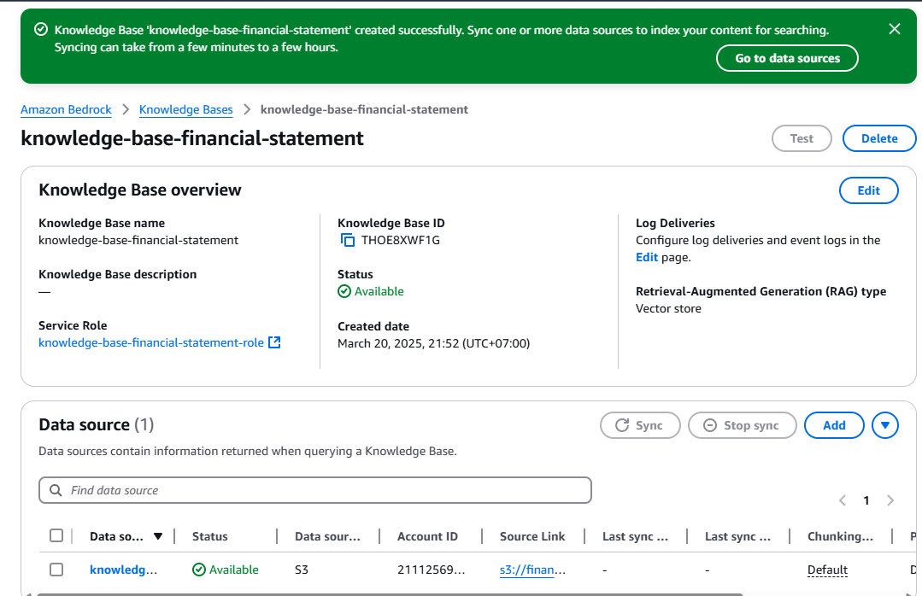Go to the next data source page
The width and height of the screenshot is (922, 596).
890,500
